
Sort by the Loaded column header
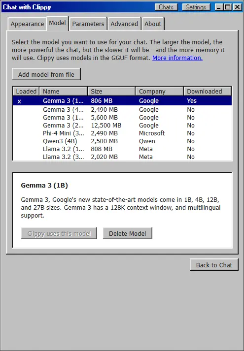click(x=26, y=92)
